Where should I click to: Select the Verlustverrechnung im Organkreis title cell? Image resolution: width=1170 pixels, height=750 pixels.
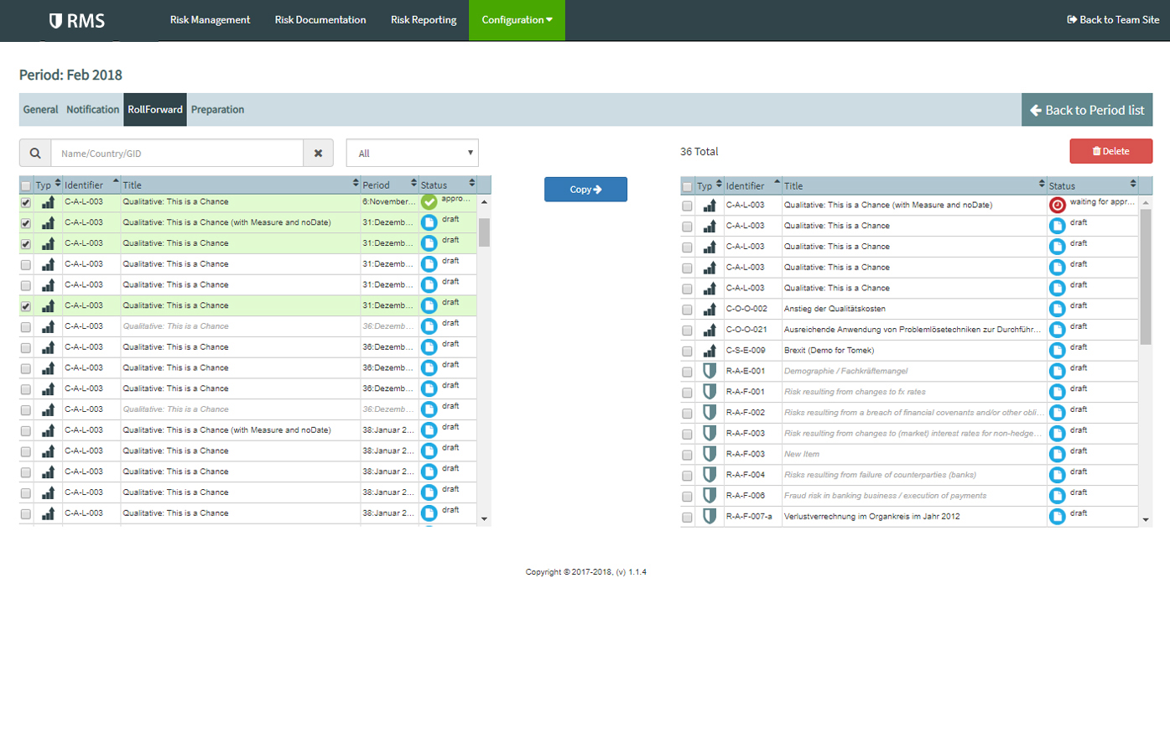click(x=914, y=517)
